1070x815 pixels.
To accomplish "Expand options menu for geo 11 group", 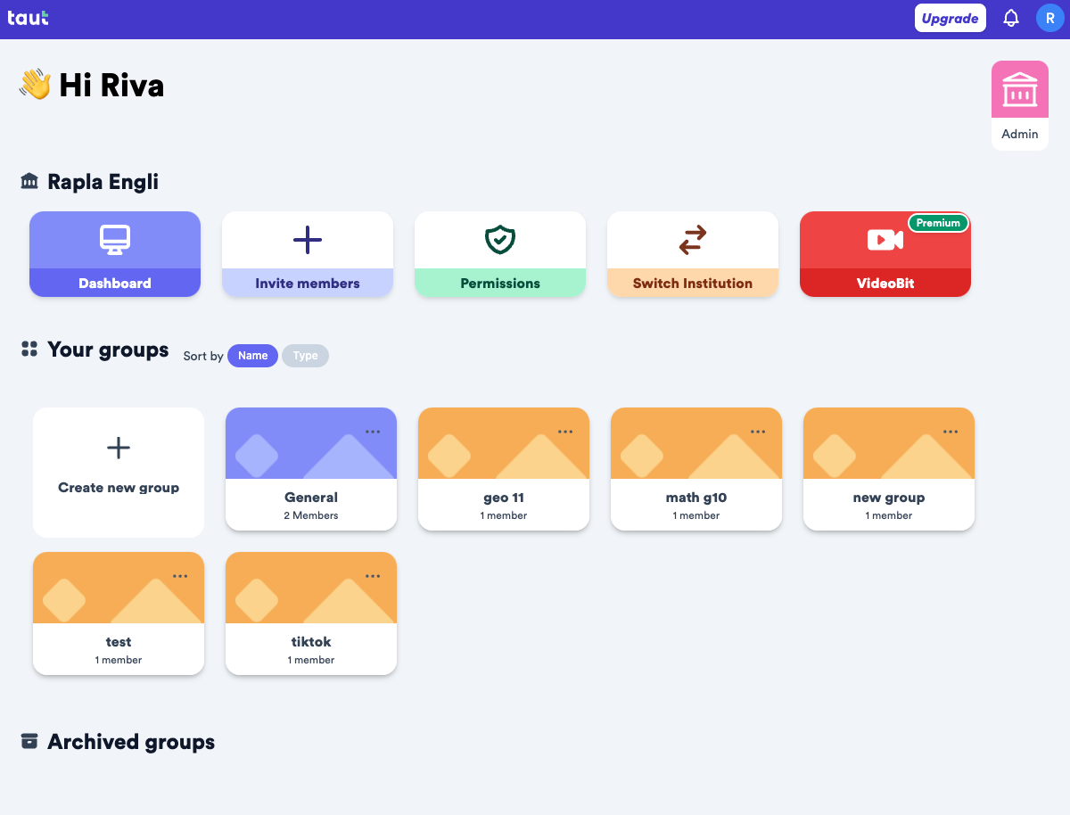I will click(565, 432).
